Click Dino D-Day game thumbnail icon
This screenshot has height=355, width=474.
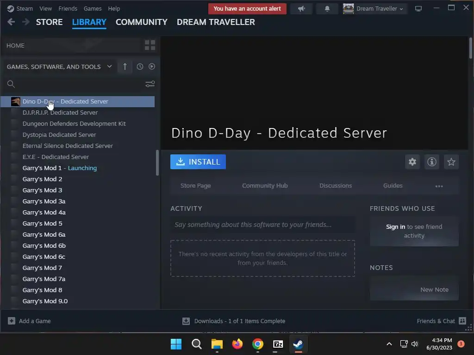[15, 101]
